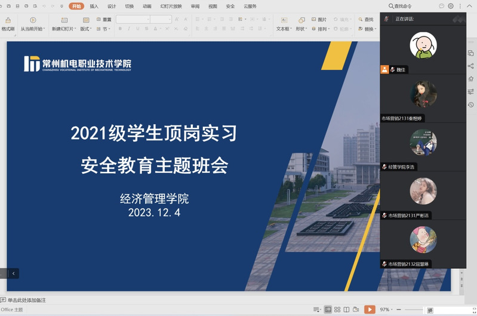Collapse the ribbon with the up chevron
Image resolution: width=477 pixels, height=316 pixels.
click(x=468, y=6)
